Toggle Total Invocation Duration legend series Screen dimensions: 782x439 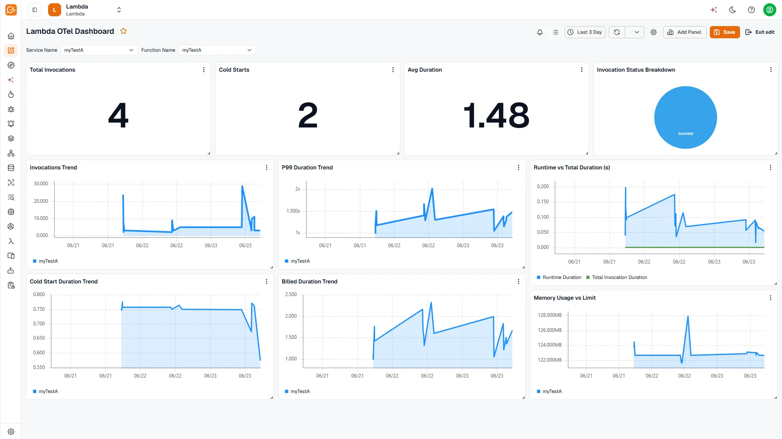[x=616, y=277]
